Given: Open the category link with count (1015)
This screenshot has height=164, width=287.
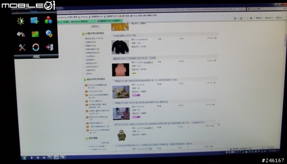Looking at the screenshot, I should pyautogui.click(x=94, y=39).
